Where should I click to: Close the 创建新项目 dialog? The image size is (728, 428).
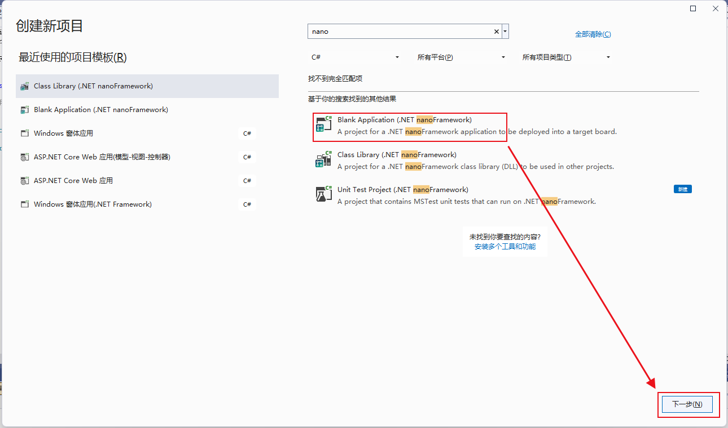pos(716,8)
